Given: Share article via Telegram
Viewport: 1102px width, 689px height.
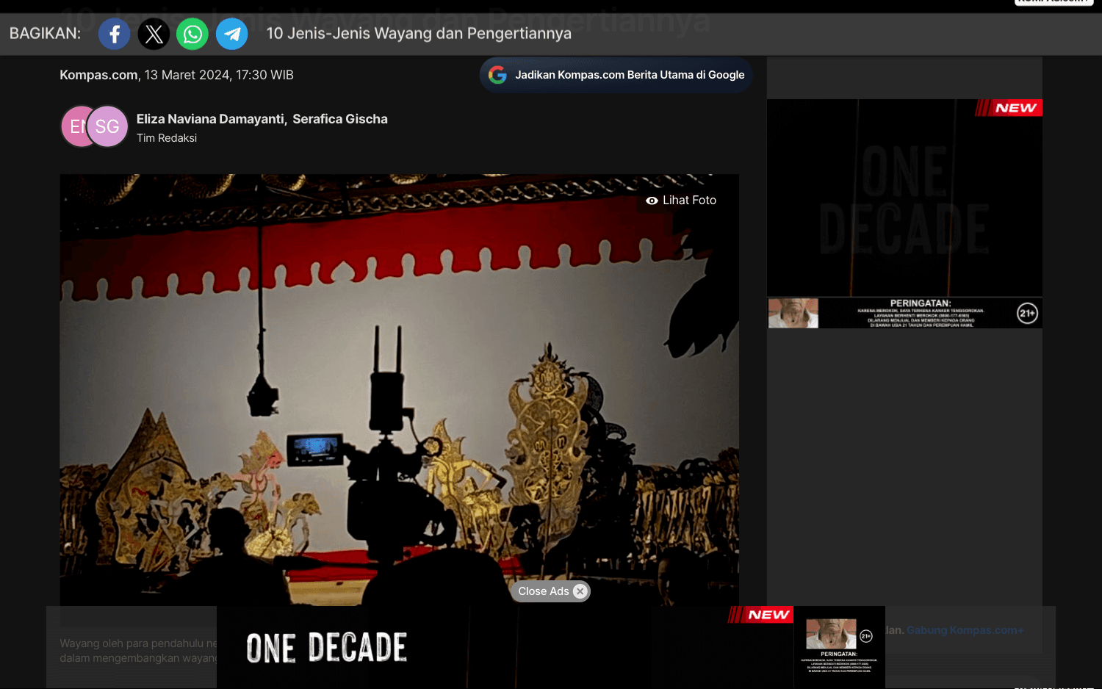Looking at the screenshot, I should click(232, 34).
